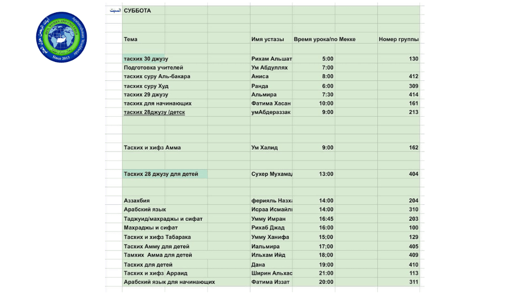Click the Имя устазы column header
528x296 pixels.
[x=267, y=39]
